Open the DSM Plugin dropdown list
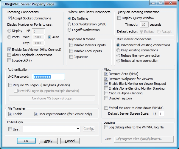 [x=78, y=129]
